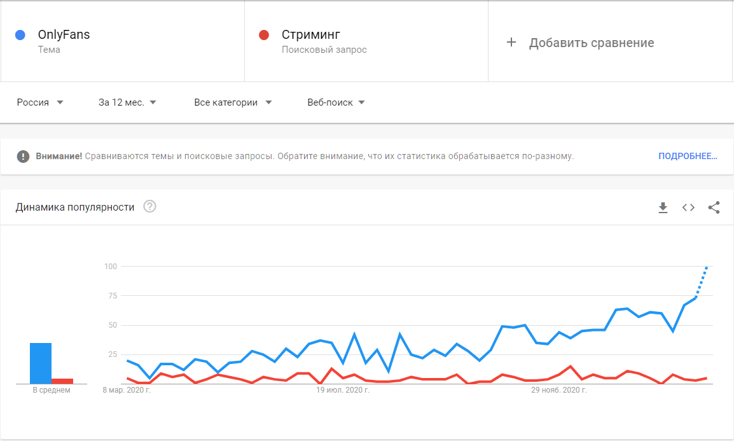Viewport: 734px width, 441px height.
Task: Download the popularity chart data
Action: click(663, 207)
